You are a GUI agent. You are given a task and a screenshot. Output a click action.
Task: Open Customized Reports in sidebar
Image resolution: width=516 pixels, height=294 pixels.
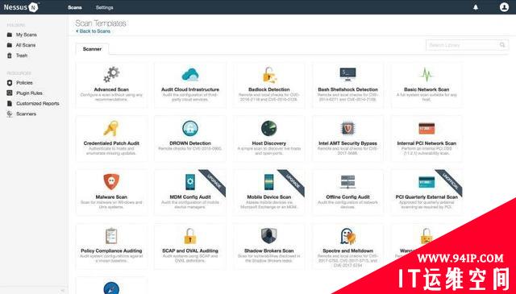[x=38, y=104]
